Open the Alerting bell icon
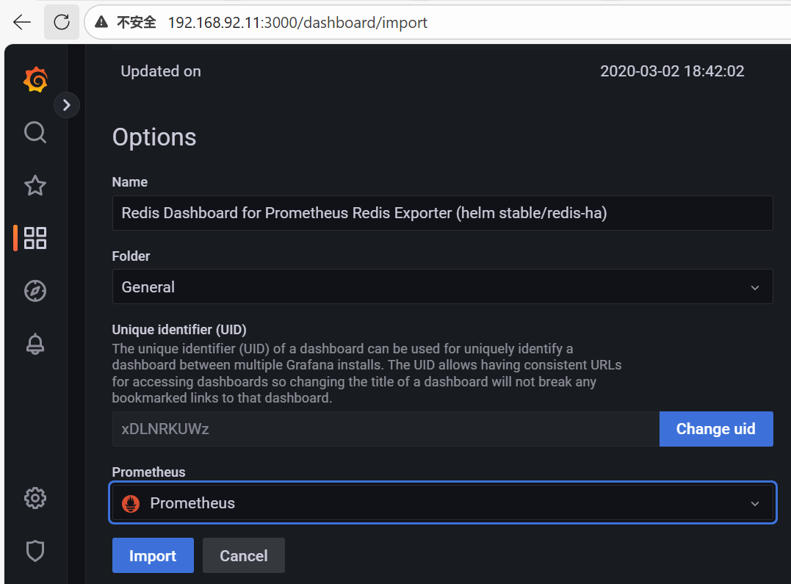 click(x=35, y=344)
